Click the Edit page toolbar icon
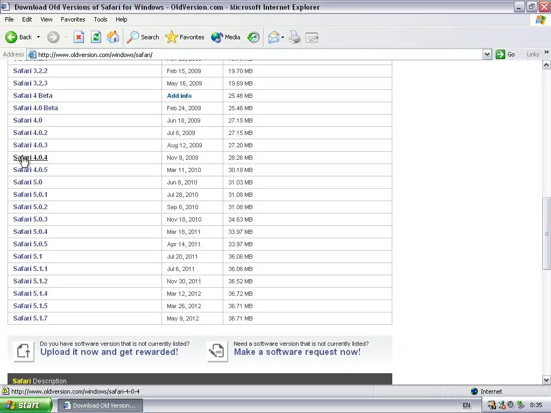551x413 pixels. pyautogui.click(x=312, y=37)
